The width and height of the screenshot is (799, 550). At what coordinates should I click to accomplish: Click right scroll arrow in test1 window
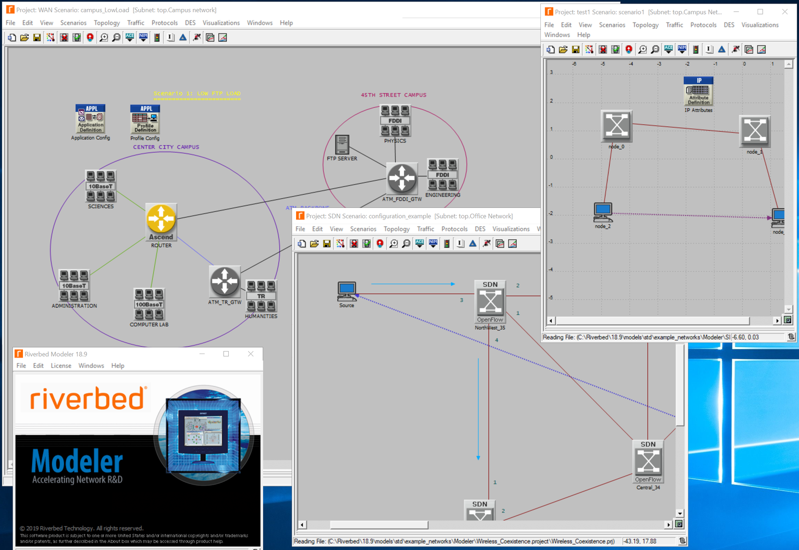(777, 321)
